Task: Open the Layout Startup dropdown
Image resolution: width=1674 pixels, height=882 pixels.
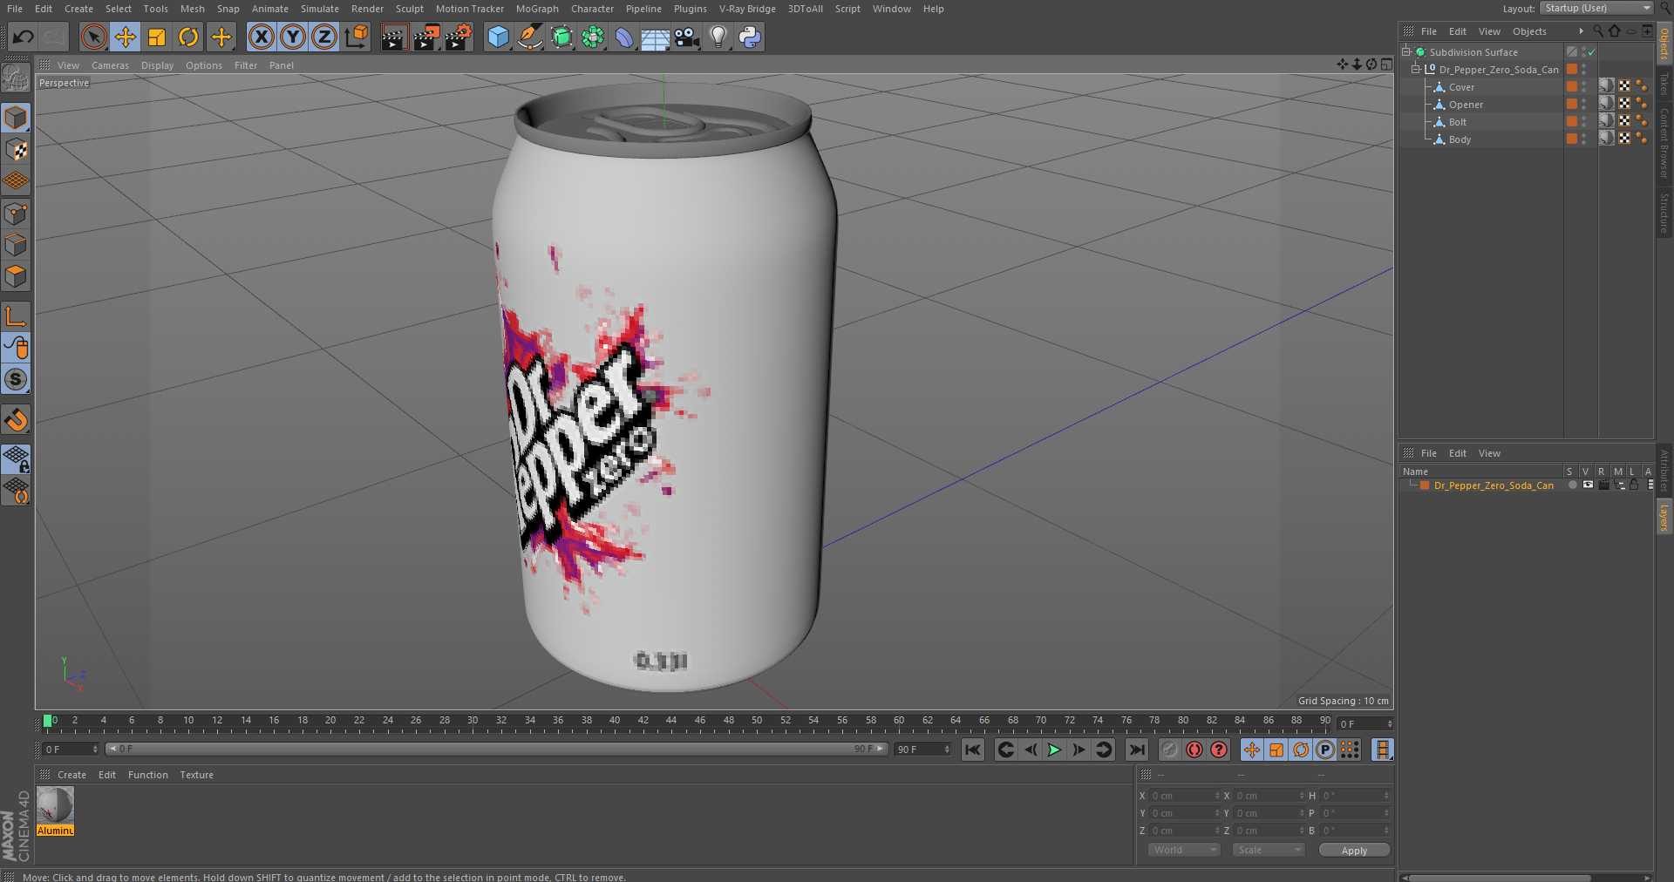Action: (x=1596, y=8)
